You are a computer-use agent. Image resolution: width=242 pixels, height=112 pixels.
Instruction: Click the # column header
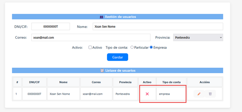click(17, 82)
